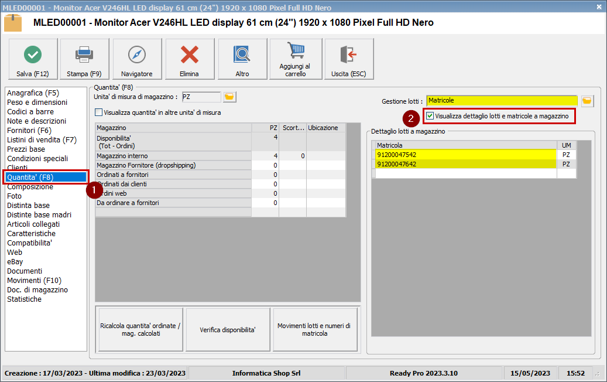The height and width of the screenshot is (382, 607).
Task: Click the Gestione lotti Matricole field
Action: point(502,101)
